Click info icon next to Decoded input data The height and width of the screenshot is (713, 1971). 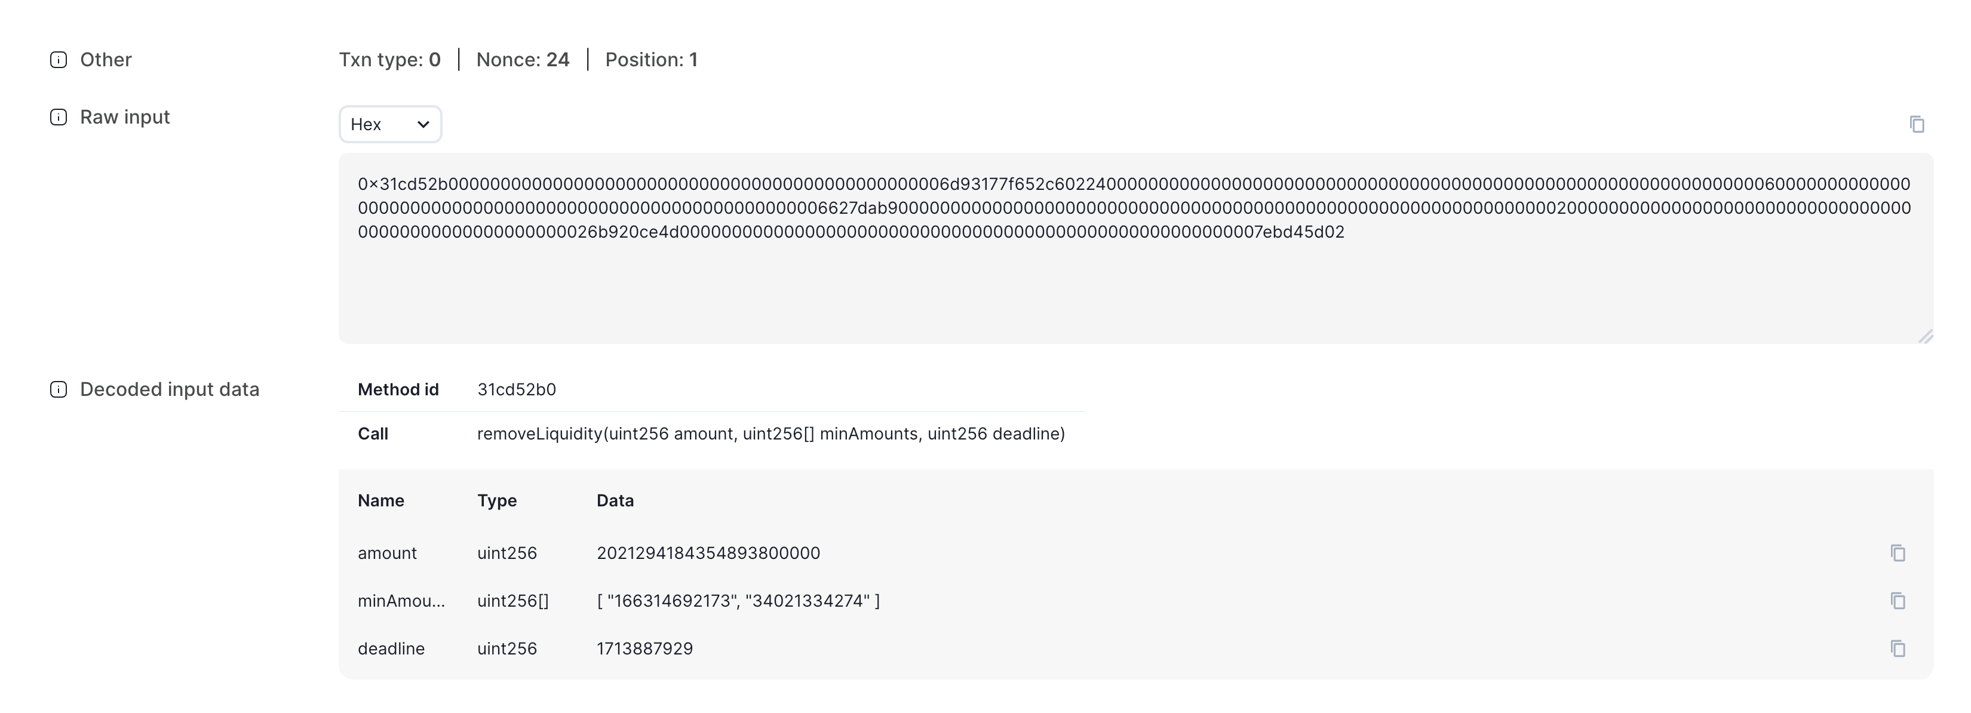coord(58,389)
